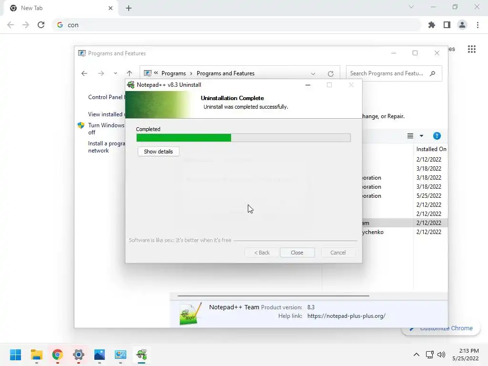Screen dimensions: 488x366
Task: Expand the address bar history dropdown
Action: (313, 74)
